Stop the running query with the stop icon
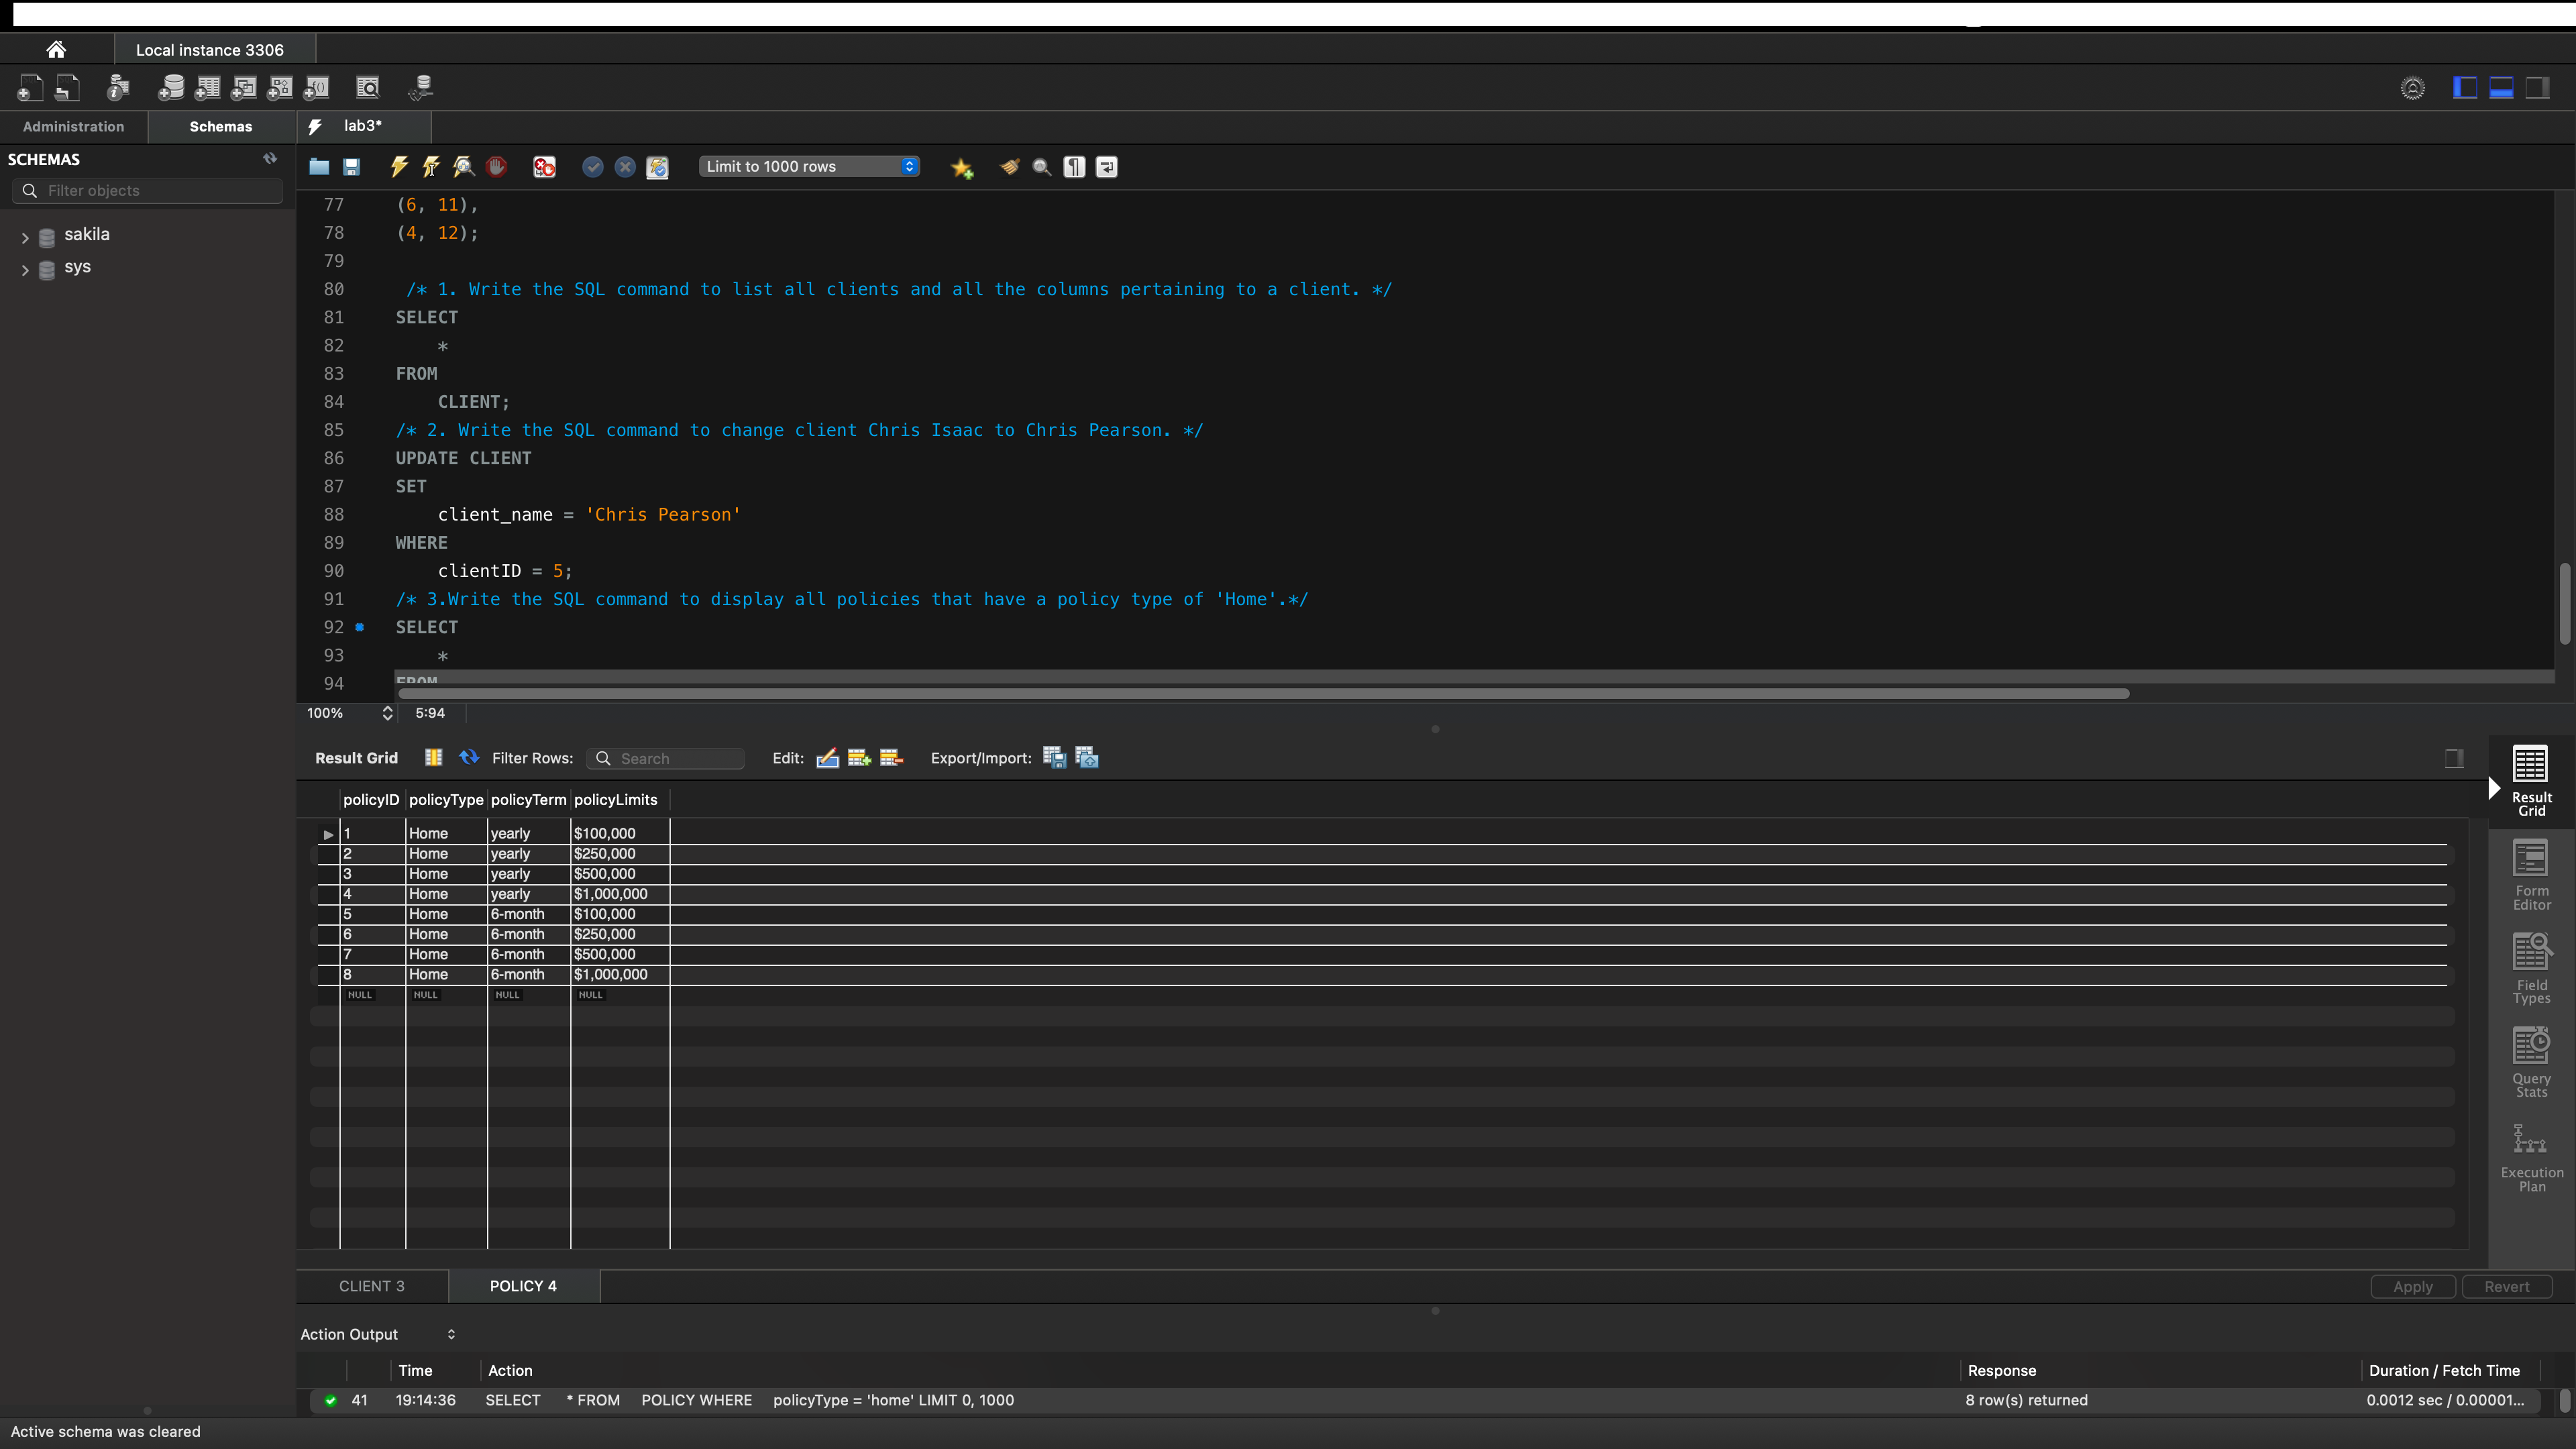This screenshot has width=2576, height=1449. pyautogui.click(x=497, y=167)
